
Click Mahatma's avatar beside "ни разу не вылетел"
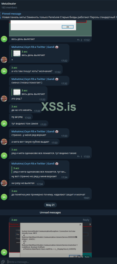[4, 183]
